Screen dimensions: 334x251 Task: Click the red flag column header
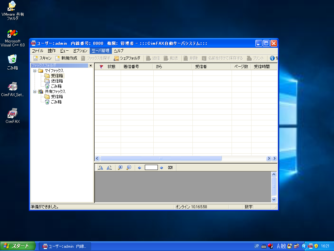pyautogui.click(x=101, y=67)
